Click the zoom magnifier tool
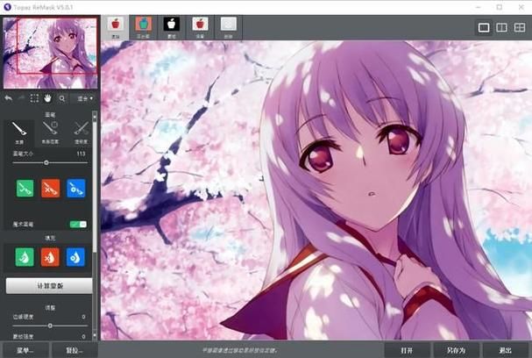This screenshot has height=358, width=532. tap(63, 99)
